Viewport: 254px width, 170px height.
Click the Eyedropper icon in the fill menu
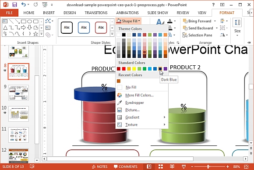pos(120,103)
